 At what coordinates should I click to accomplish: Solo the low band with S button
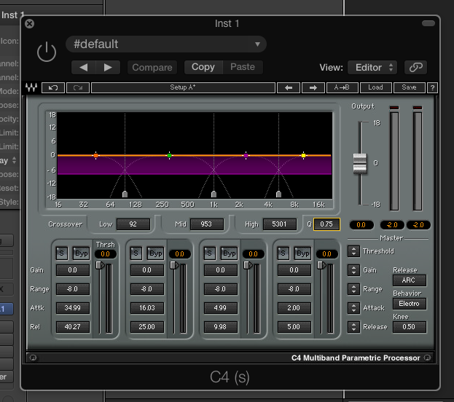pos(62,253)
